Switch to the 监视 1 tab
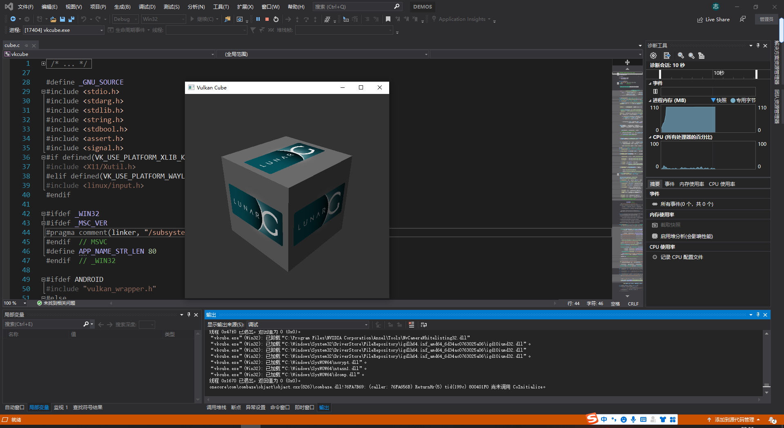 61,408
